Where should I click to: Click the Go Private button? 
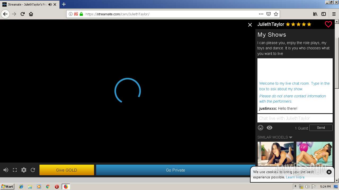(x=176, y=170)
